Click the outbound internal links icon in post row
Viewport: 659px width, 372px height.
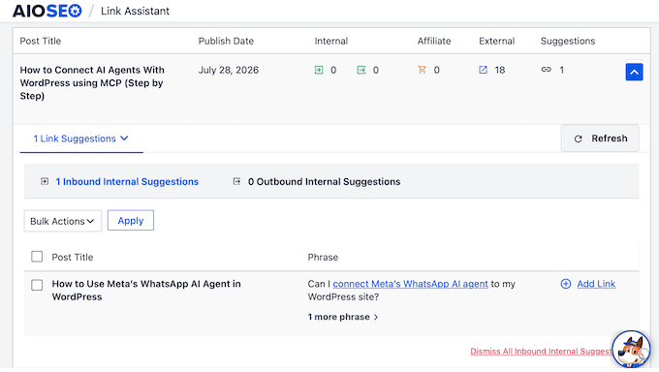coord(361,70)
